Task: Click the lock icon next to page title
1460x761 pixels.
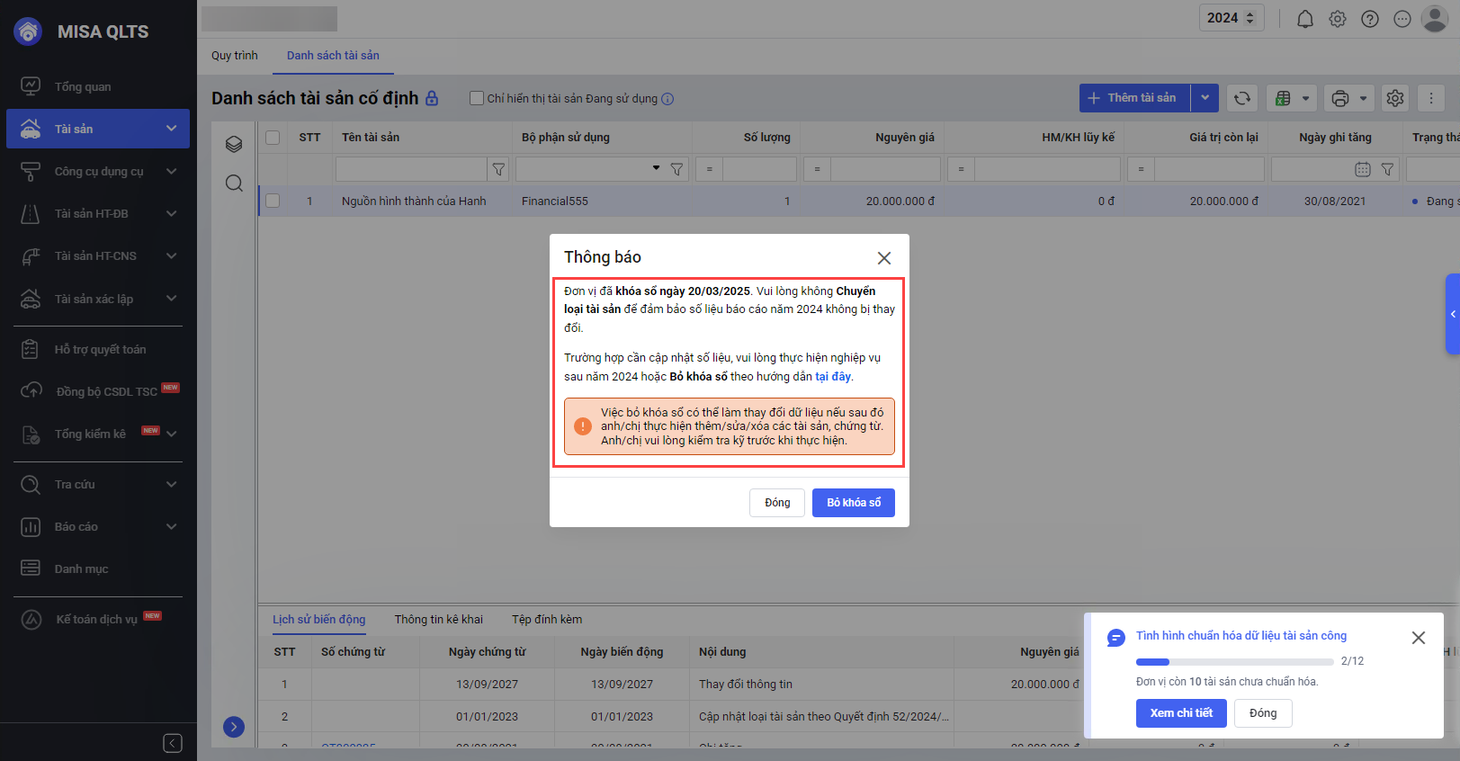Action: click(x=432, y=98)
